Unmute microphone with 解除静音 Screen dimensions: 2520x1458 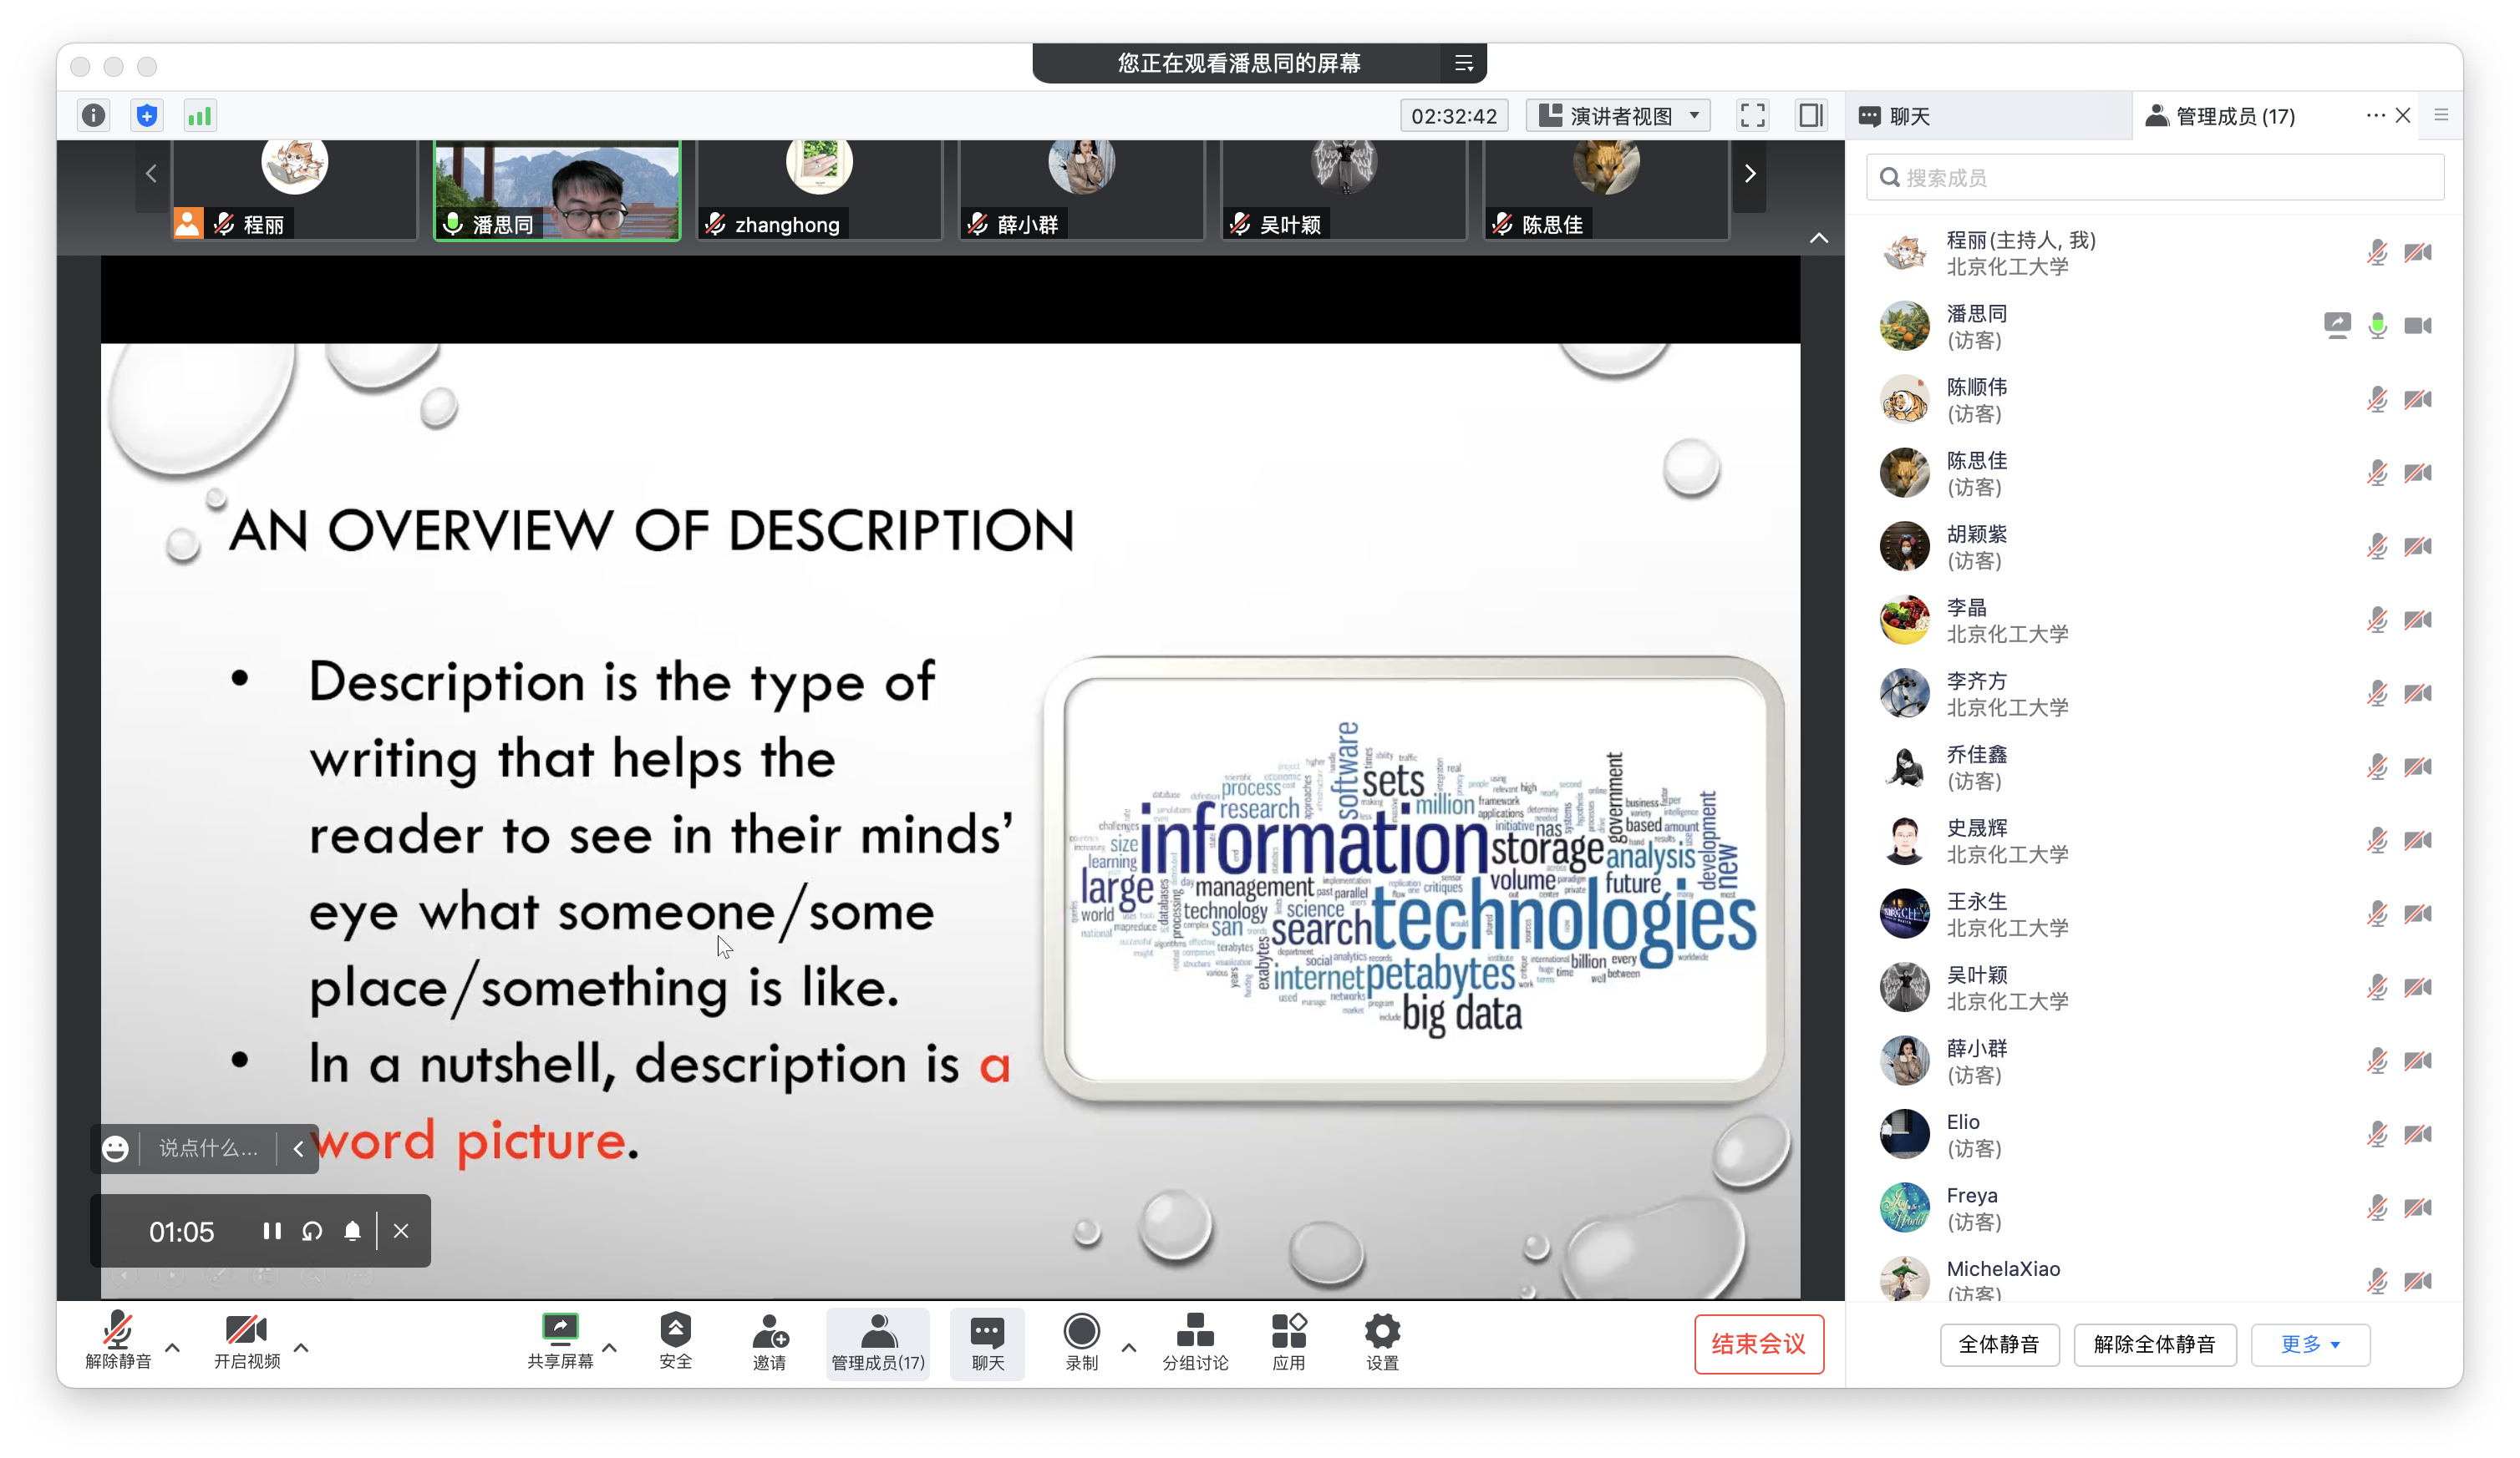point(118,1341)
